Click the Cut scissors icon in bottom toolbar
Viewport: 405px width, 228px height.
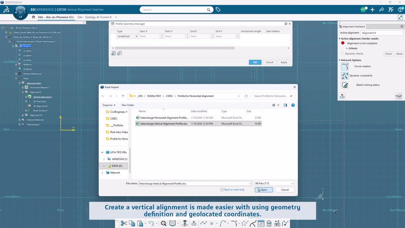point(124,223)
